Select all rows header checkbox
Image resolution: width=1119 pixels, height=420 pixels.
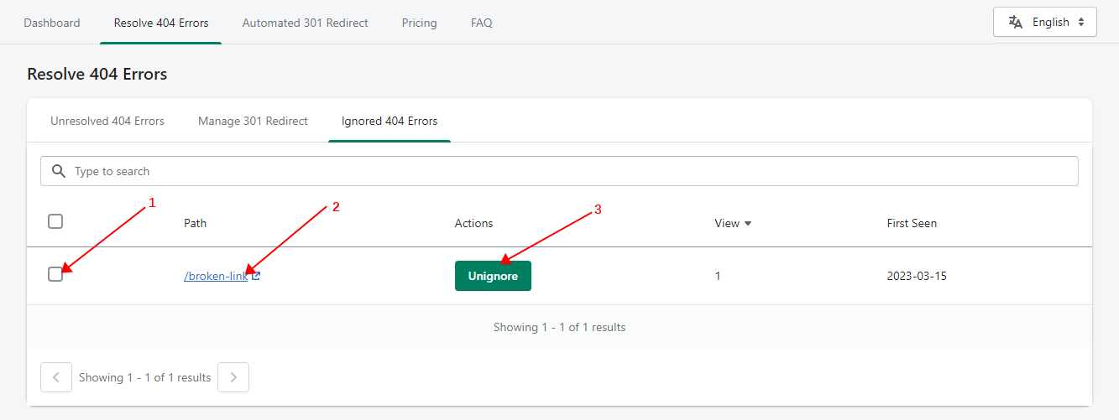pos(55,221)
